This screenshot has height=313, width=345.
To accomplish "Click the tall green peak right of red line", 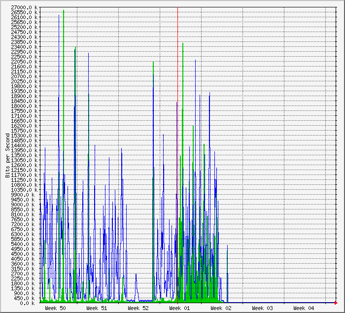I will (183, 44).
